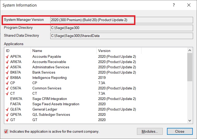
Task: Click the Sage CRM Integration version value
Action: [x=117, y=99]
